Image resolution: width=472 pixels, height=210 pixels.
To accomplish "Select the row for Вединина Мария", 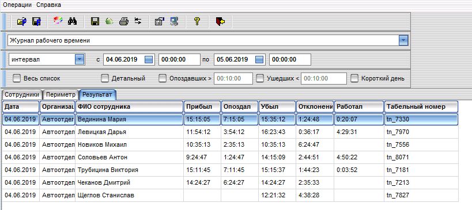I will tap(231, 119).
